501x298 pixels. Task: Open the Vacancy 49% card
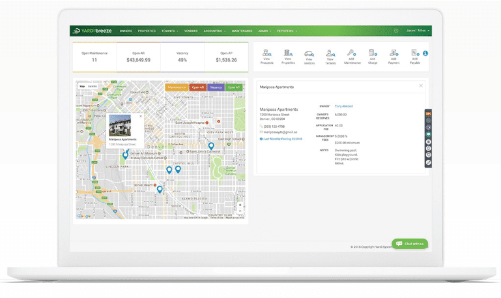pos(182,57)
